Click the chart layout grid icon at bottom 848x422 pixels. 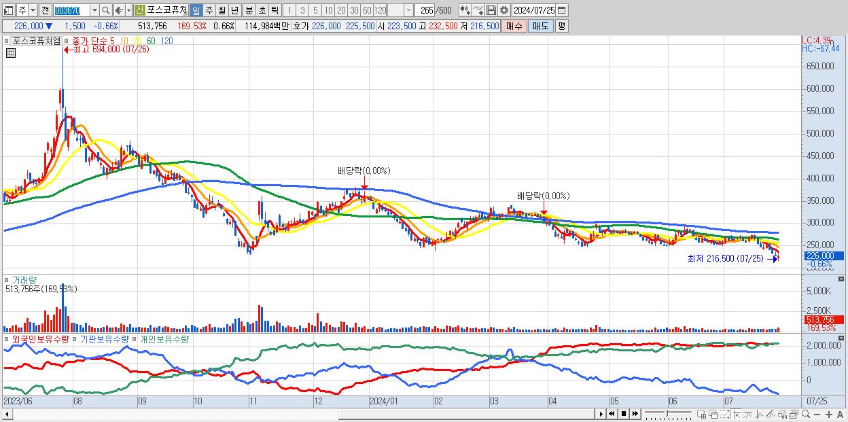[702, 414]
